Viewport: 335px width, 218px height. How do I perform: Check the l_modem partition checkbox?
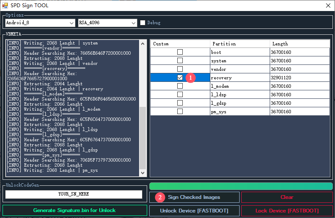pos(180,86)
